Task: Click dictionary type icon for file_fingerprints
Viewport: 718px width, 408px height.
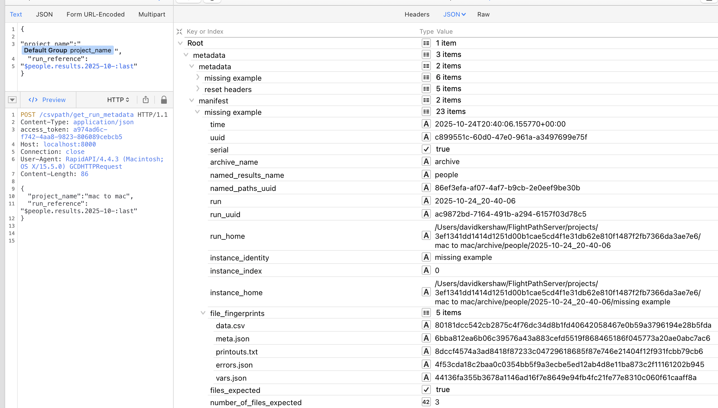Action: click(426, 313)
